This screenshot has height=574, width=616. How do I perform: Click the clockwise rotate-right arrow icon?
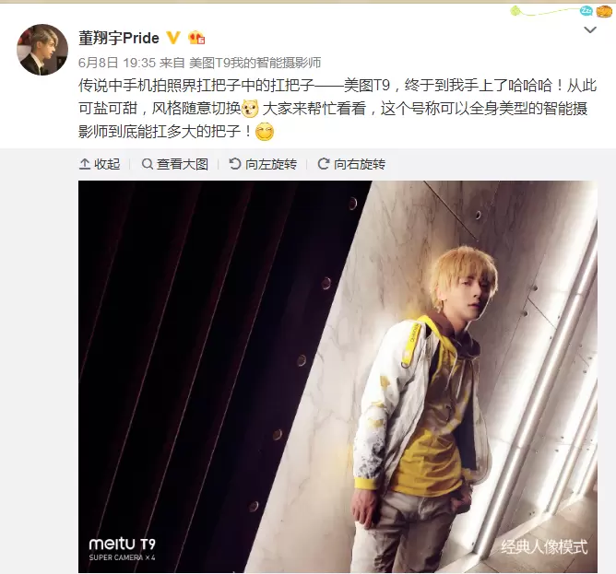click(x=324, y=164)
